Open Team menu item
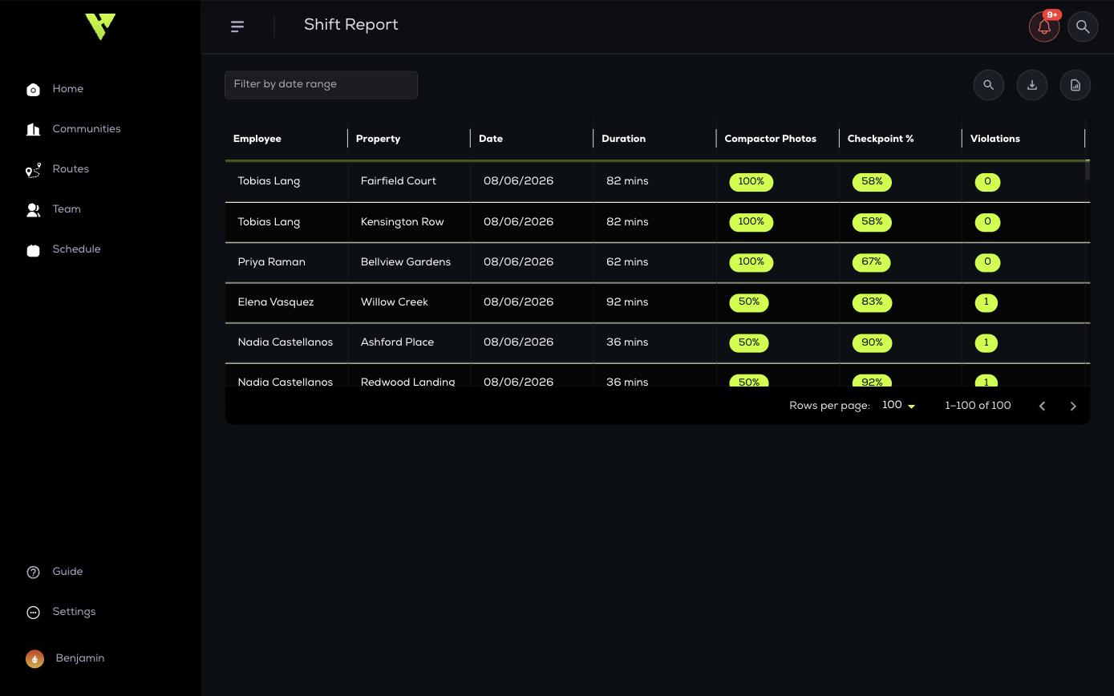 coord(67,209)
